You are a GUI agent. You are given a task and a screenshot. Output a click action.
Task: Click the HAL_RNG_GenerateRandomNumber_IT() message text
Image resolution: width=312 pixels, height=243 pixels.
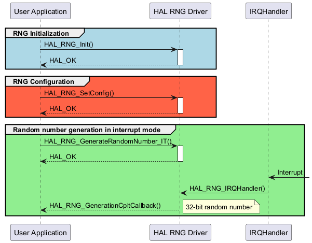click(108, 141)
